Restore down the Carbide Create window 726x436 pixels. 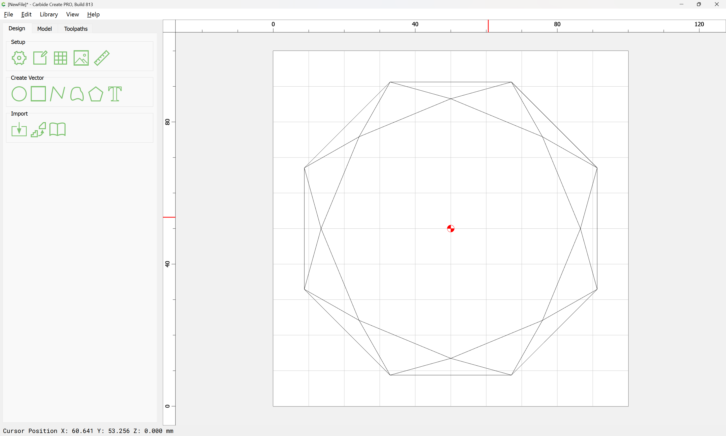699,4
